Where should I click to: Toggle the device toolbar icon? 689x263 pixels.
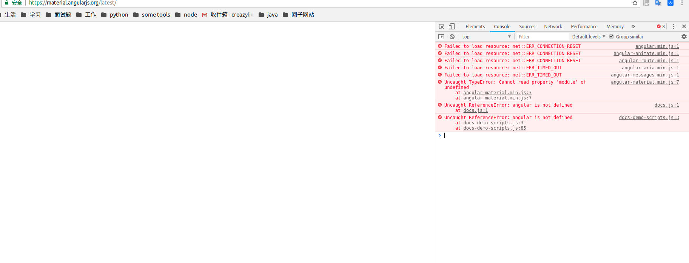[452, 26]
